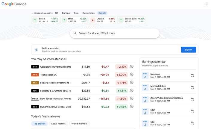The image size is (211, 129).
Task: Click the Sign in button
Action: pyautogui.click(x=189, y=50)
